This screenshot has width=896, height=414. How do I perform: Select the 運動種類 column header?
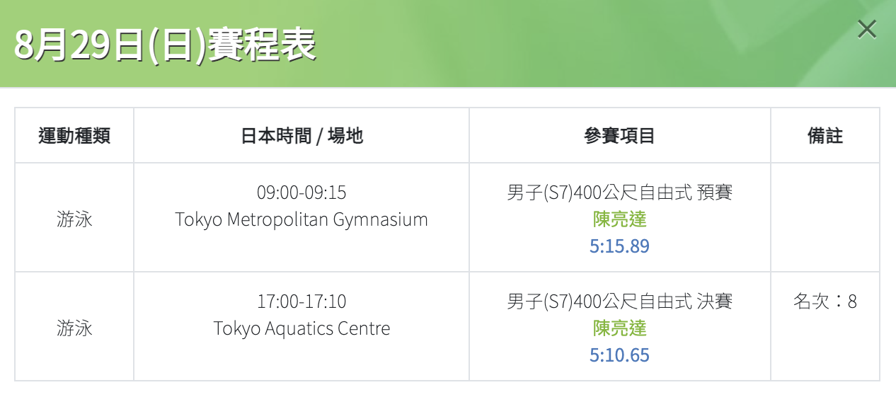74,136
